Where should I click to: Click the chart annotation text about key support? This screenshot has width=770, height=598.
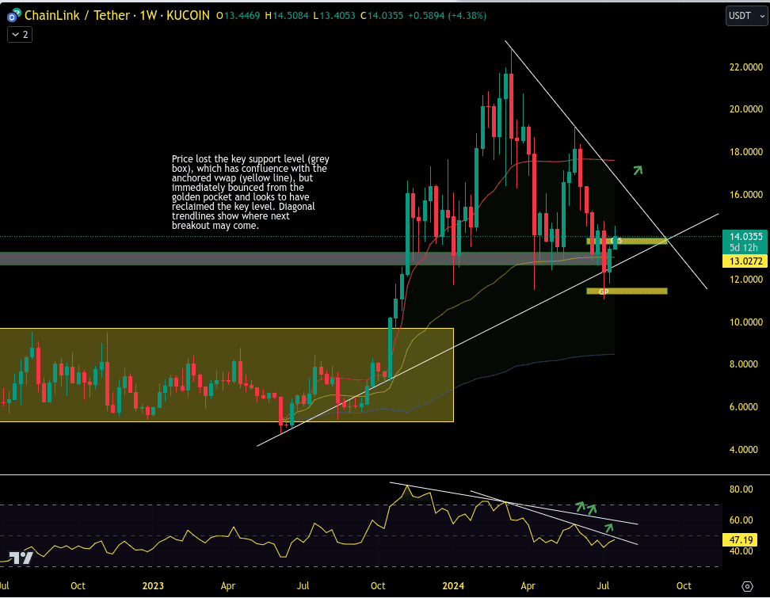tap(250, 192)
